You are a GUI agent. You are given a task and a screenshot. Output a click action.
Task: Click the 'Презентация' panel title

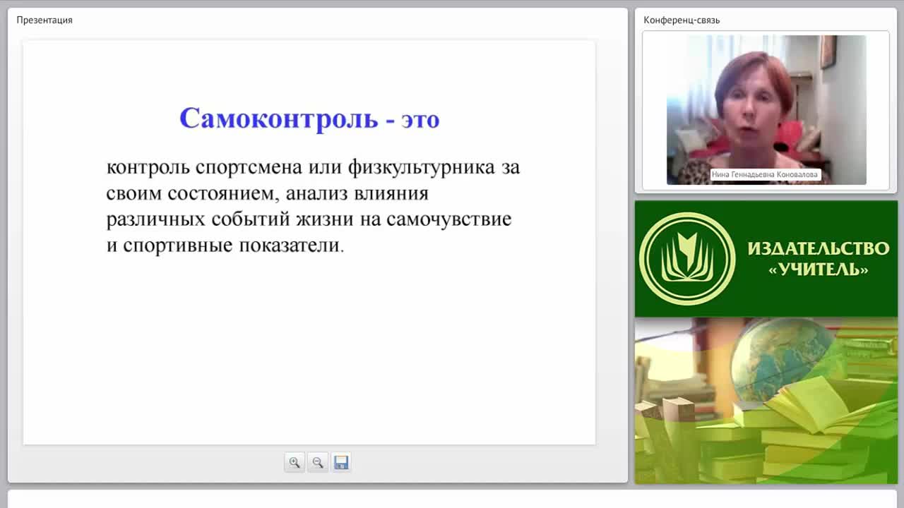pyautogui.click(x=44, y=20)
